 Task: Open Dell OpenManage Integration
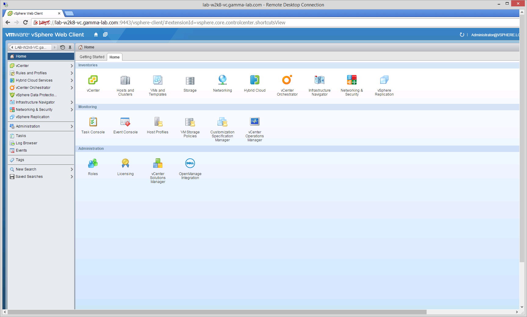[x=190, y=164]
